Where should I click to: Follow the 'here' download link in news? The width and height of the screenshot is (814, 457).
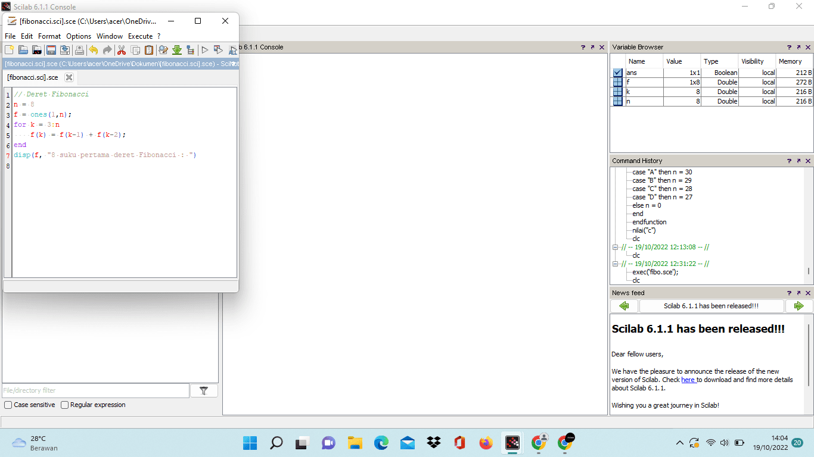688,380
